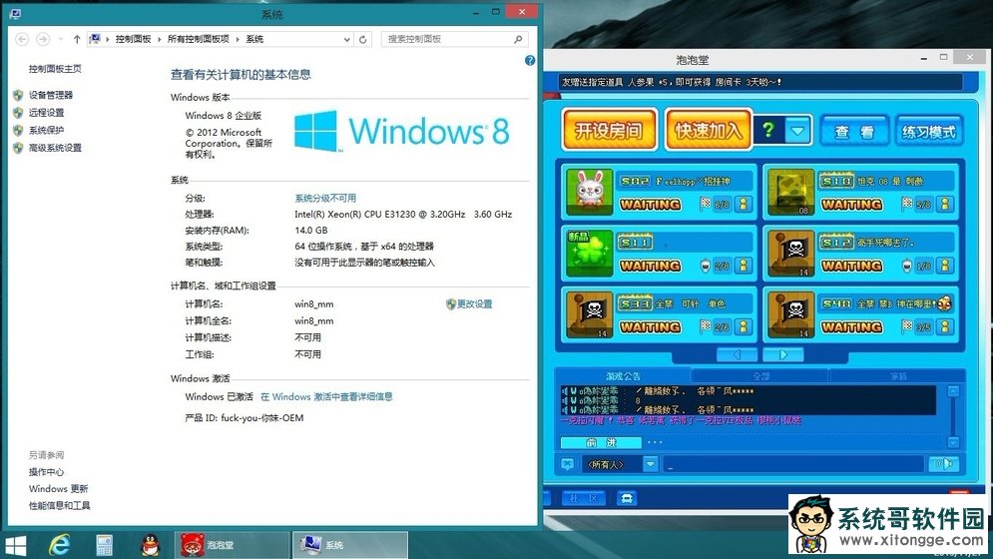993x559 pixels.
Task: Open the calculator icon on the taskbar
Action: click(104, 544)
